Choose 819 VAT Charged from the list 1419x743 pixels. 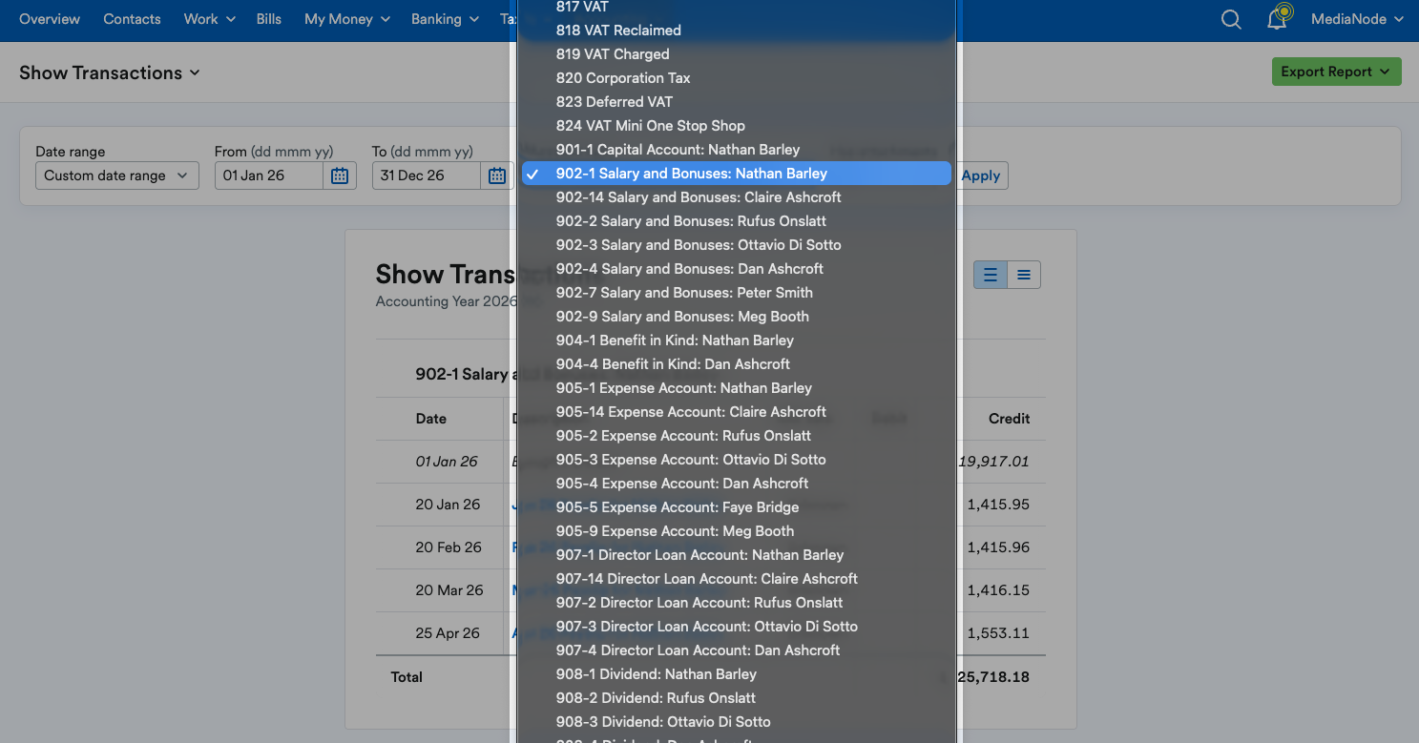click(x=737, y=54)
